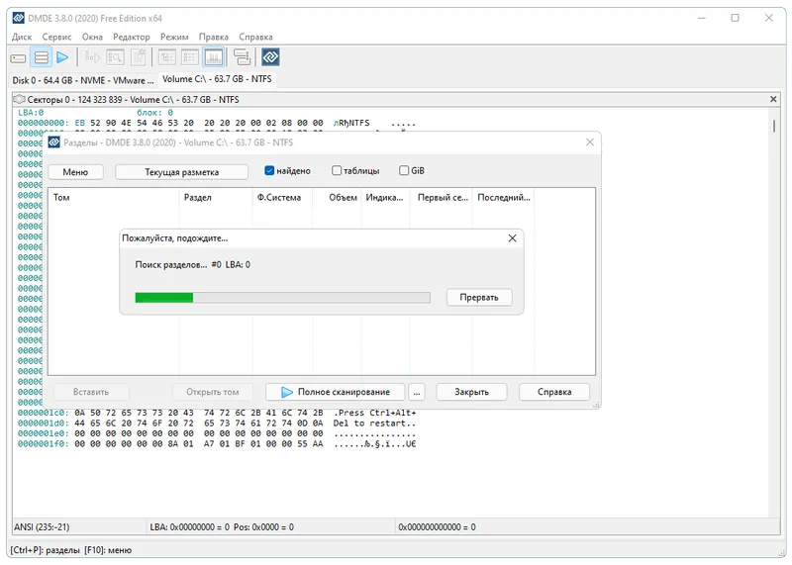Screen dimensions: 792x565
Task: Open the Правка menu
Action: [x=213, y=37]
